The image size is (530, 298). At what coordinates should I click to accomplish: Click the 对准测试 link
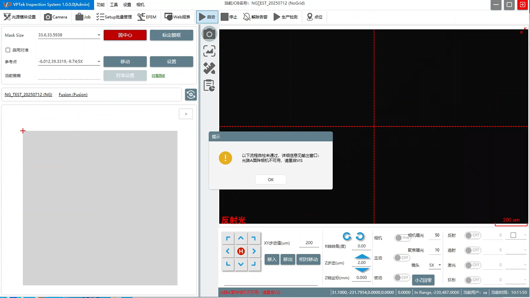coord(158,76)
